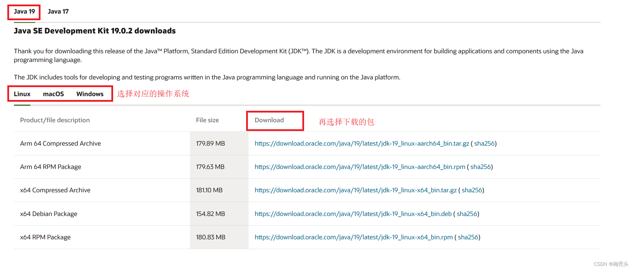Switch to the Java 17 tab
The height and width of the screenshot is (270, 634).
pyautogui.click(x=58, y=11)
